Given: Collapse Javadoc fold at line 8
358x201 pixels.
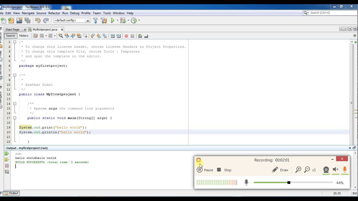Looking at the screenshot, I should click(15, 75).
